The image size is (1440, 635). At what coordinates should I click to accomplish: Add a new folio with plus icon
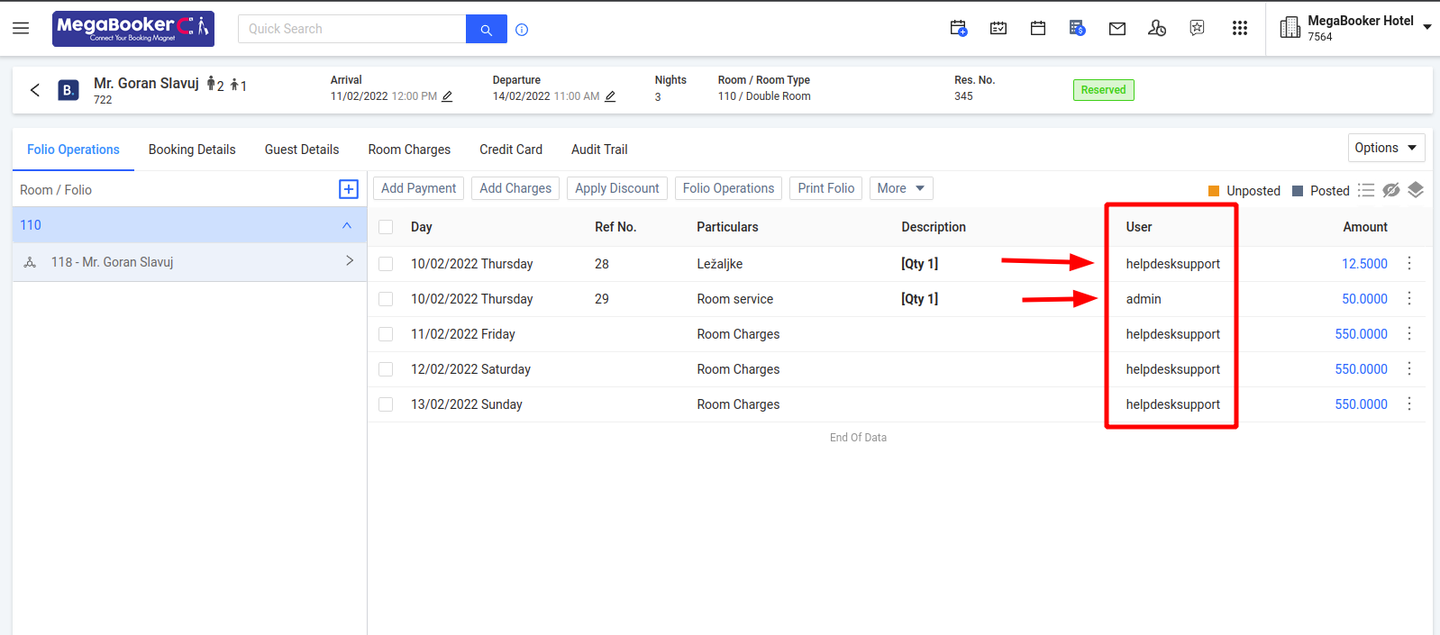click(x=349, y=189)
